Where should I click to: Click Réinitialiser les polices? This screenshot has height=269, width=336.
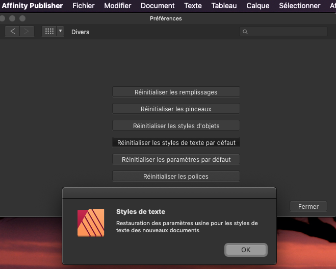176,176
